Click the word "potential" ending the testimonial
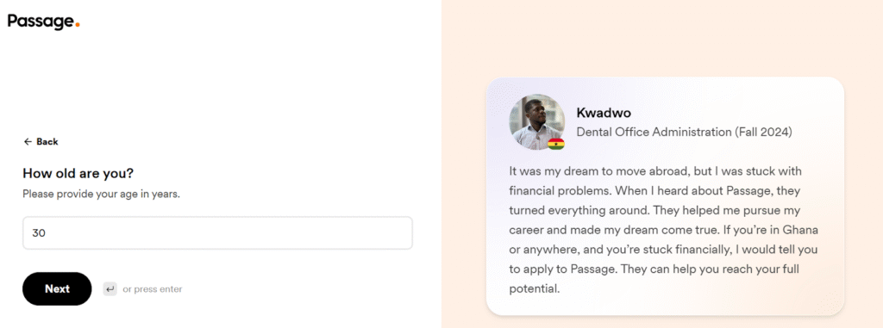This screenshot has height=328, width=883. coord(533,289)
